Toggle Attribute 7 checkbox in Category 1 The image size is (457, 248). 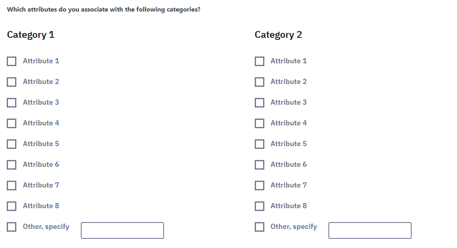(12, 186)
